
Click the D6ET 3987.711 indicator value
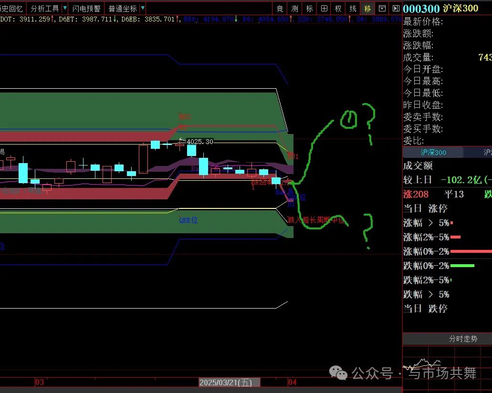pyautogui.click(x=88, y=20)
